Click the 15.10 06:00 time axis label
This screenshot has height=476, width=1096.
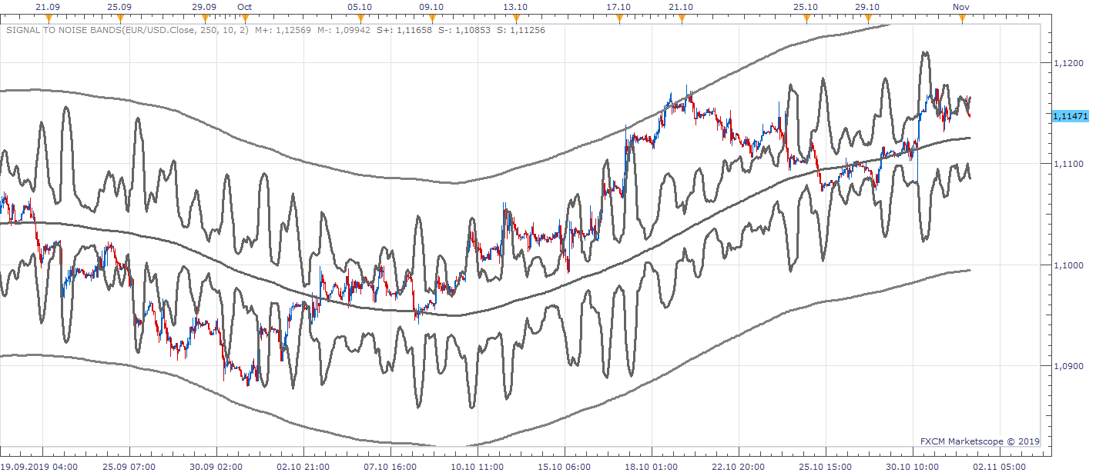[565, 466]
